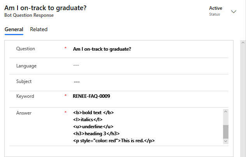Click the Keyword field label
246x157 pixels.
(x=25, y=96)
